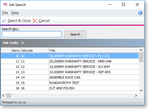Click the TS application logo icon

pyautogui.click(x=5, y=4)
